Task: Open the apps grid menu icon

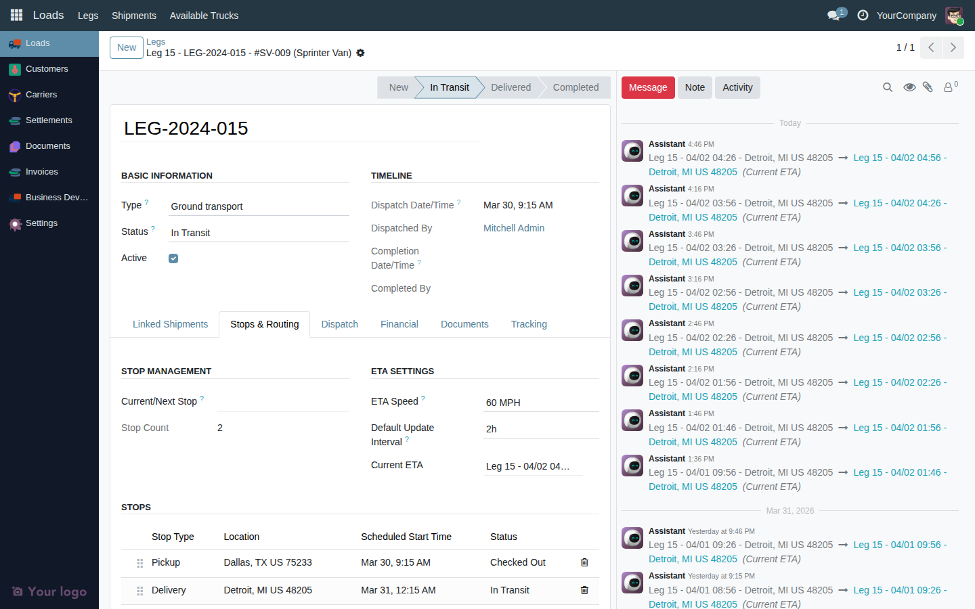Action: (x=16, y=15)
